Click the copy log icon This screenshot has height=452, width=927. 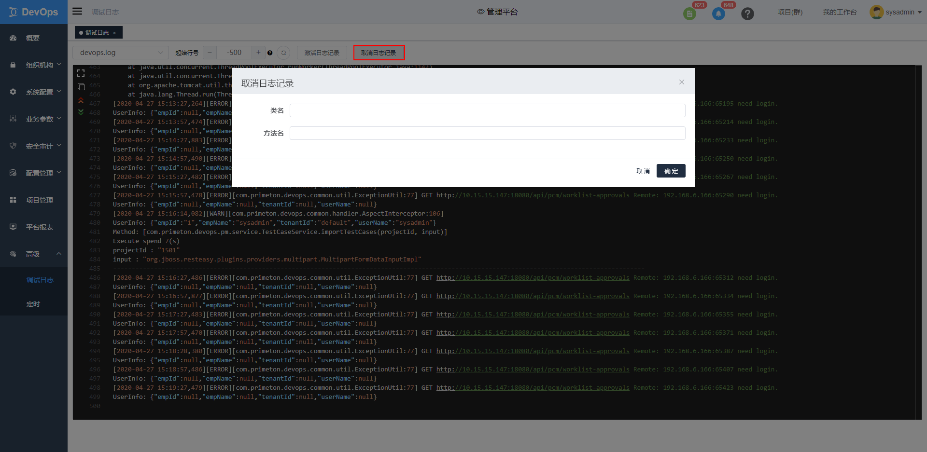point(81,87)
